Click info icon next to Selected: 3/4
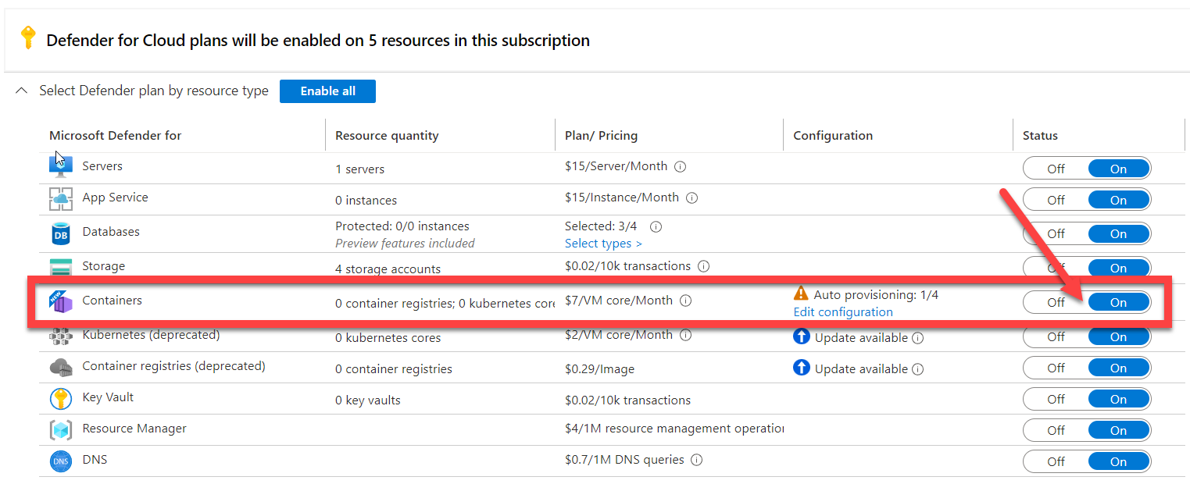This screenshot has width=1190, height=484. (656, 226)
